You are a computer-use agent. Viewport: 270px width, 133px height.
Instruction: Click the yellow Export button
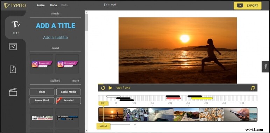tap(248, 6)
